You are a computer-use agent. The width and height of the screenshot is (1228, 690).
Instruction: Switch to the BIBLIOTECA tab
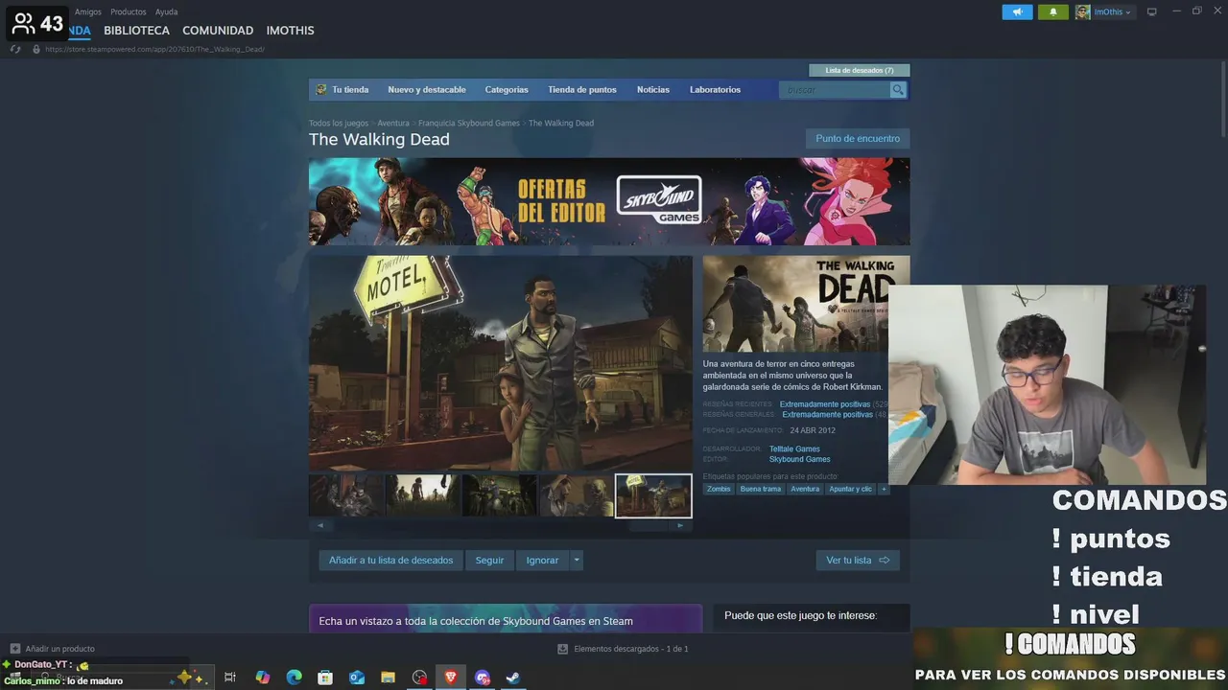136,31
